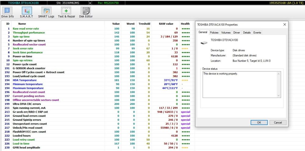Select the GMR head amplitude row

(98, 148)
